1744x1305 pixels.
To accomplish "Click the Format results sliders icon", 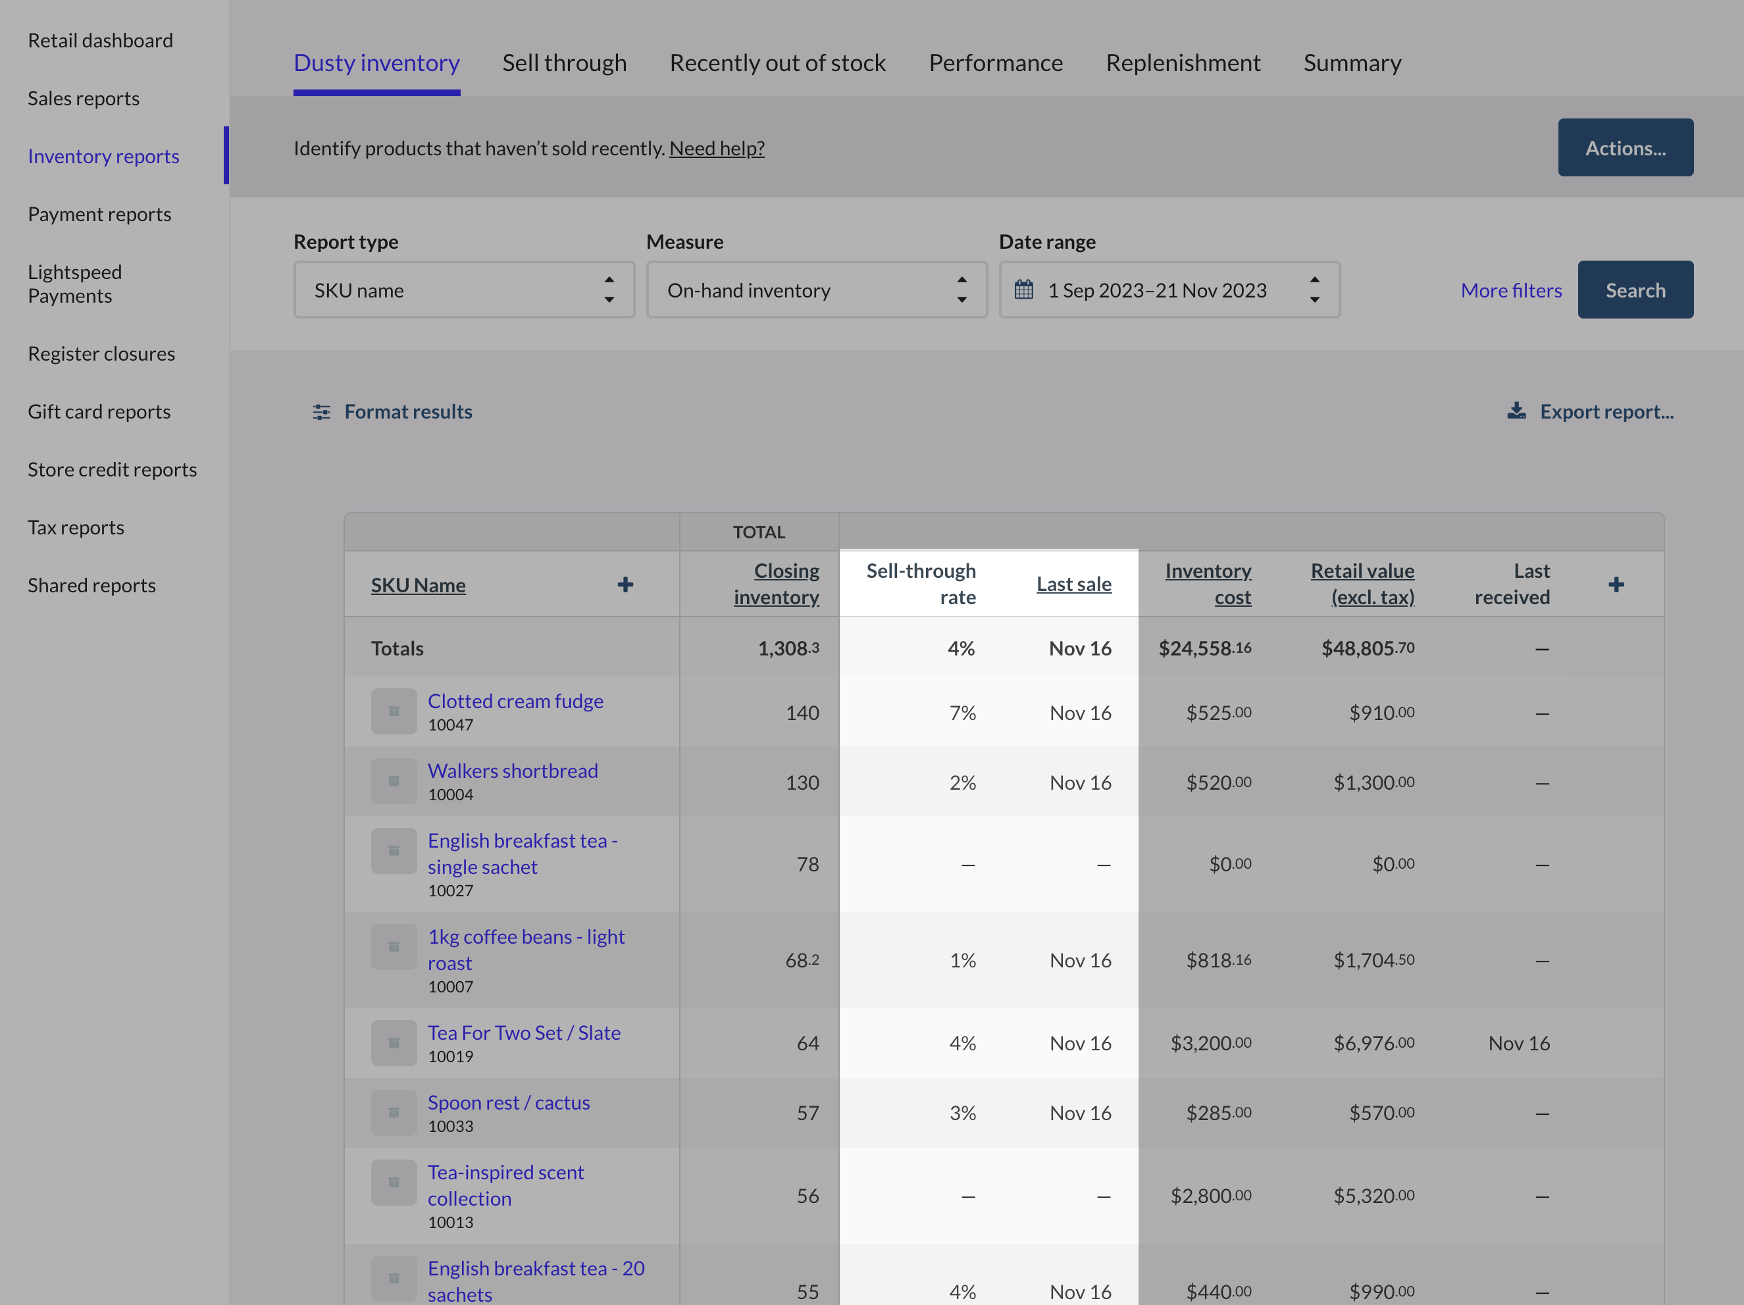I will pos(322,411).
